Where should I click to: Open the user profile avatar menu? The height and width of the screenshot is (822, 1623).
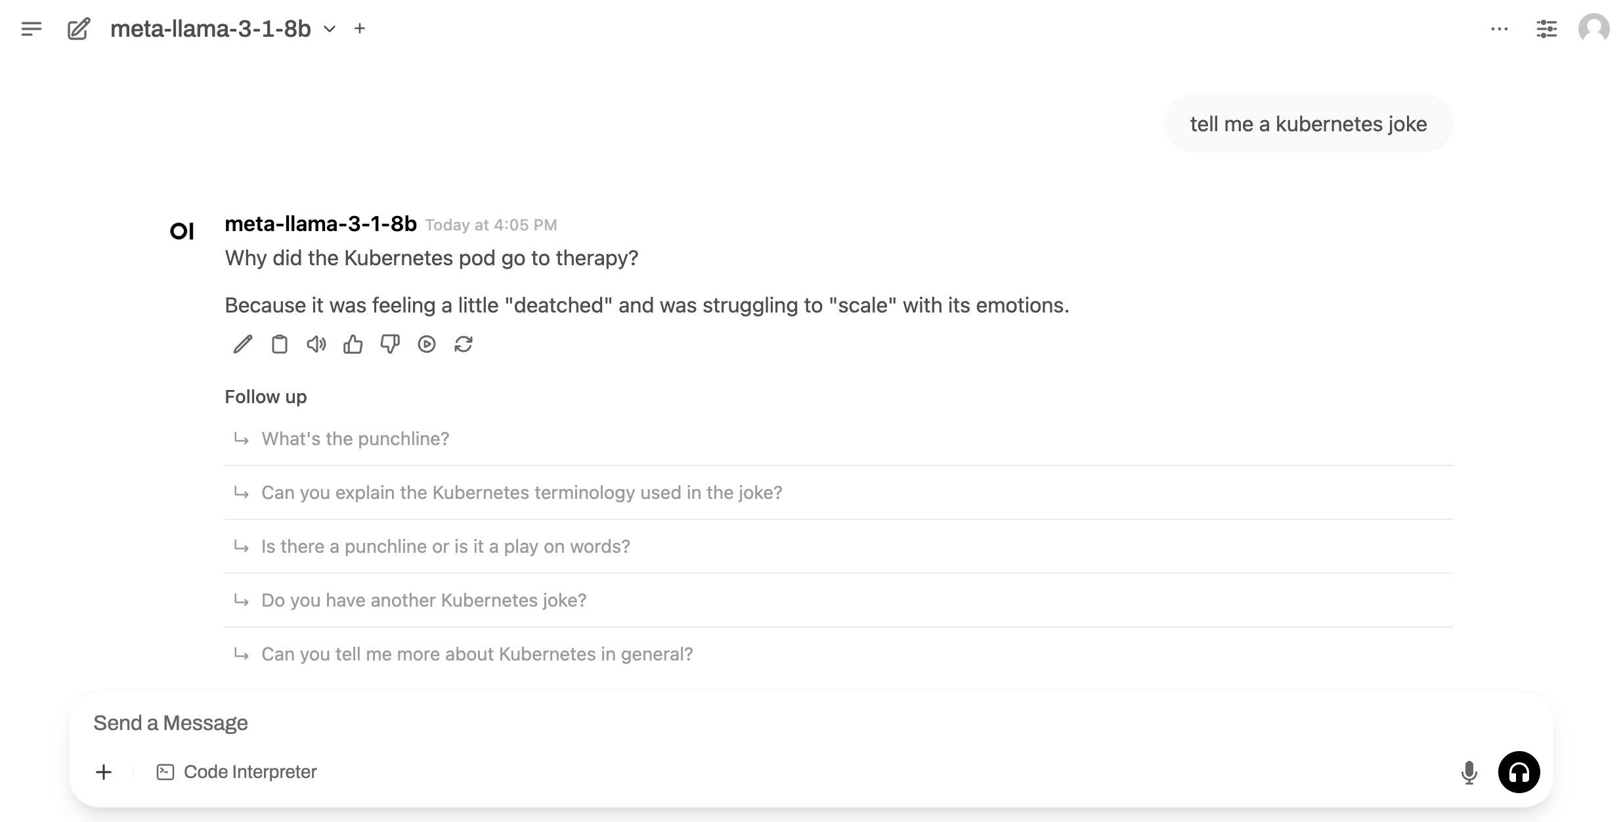1593,29
